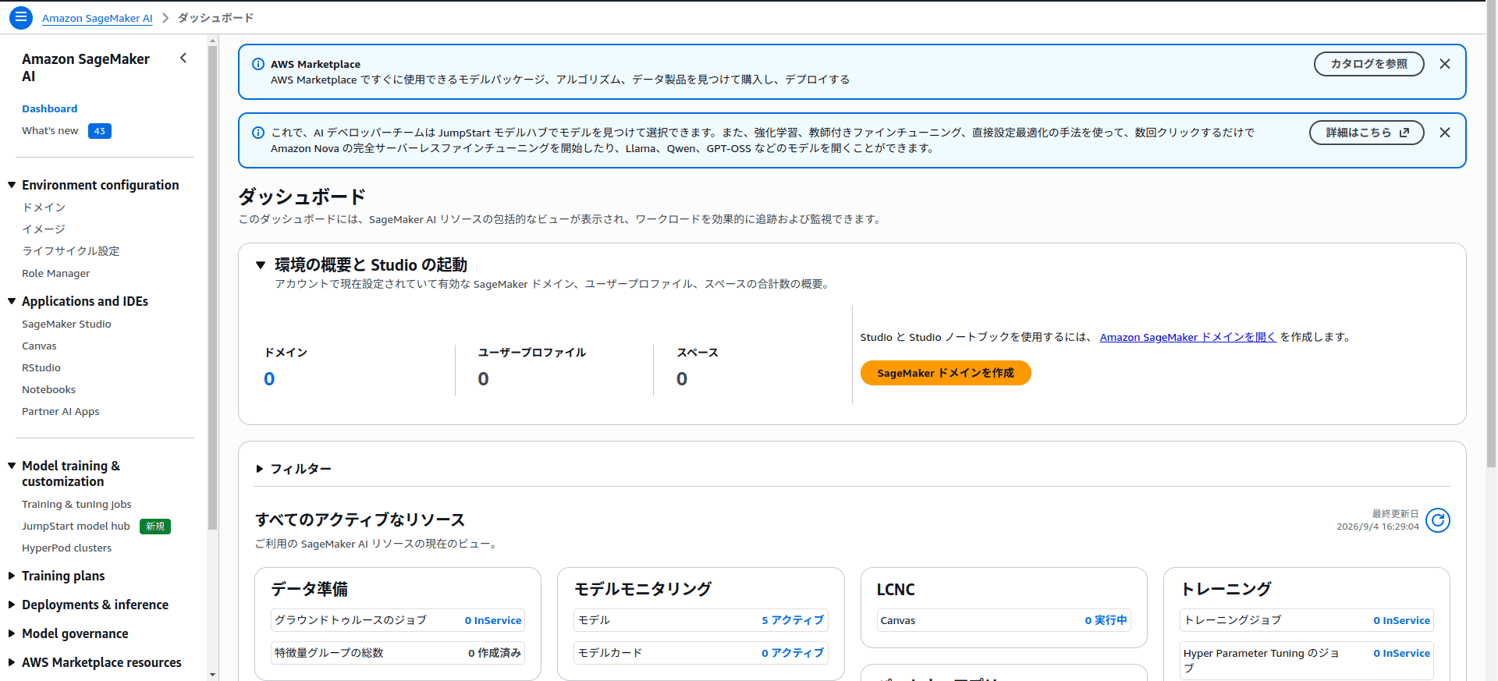Click the 新規 badge next to JumpStart

[x=155, y=527]
